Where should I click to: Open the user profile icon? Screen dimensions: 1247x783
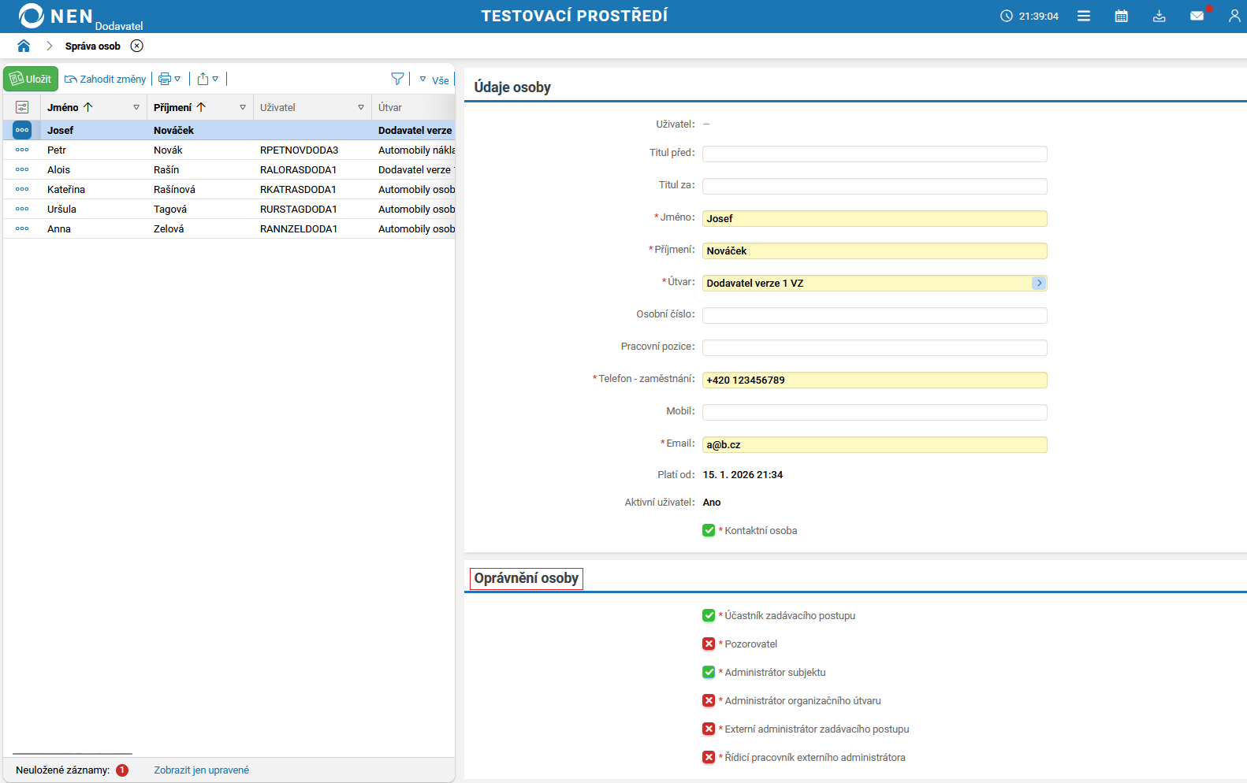click(x=1234, y=16)
